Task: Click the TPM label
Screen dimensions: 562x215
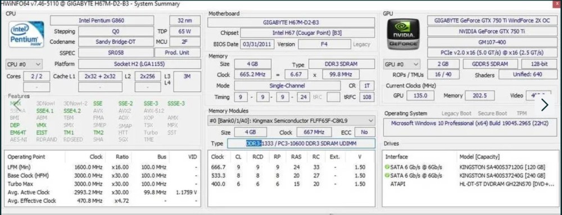Action: (x=522, y=113)
